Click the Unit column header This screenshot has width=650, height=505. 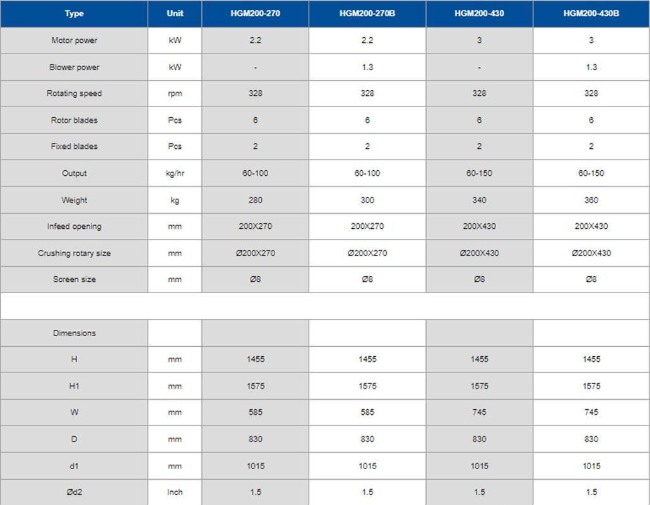[x=175, y=14]
